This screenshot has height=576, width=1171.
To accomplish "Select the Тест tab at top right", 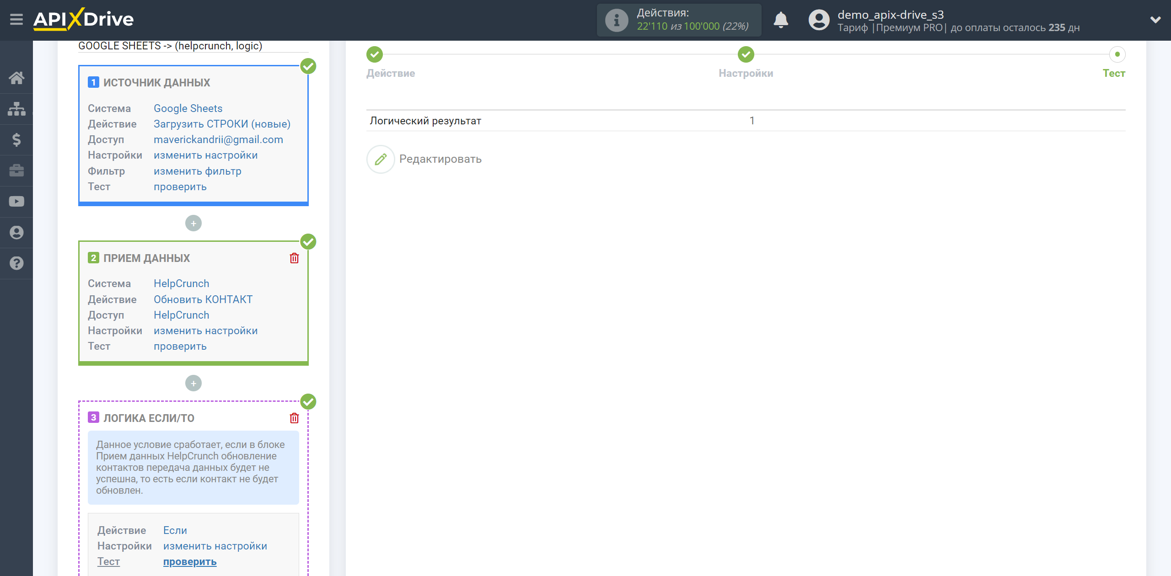I will 1113,72.
